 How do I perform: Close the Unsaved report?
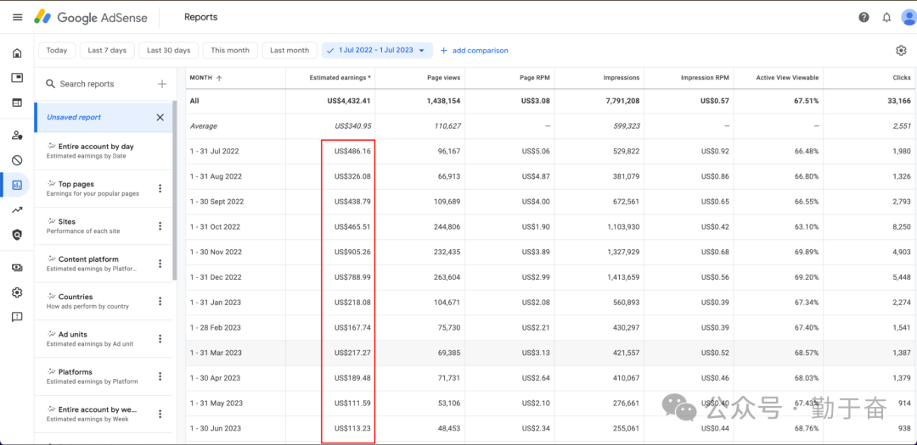point(160,117)
